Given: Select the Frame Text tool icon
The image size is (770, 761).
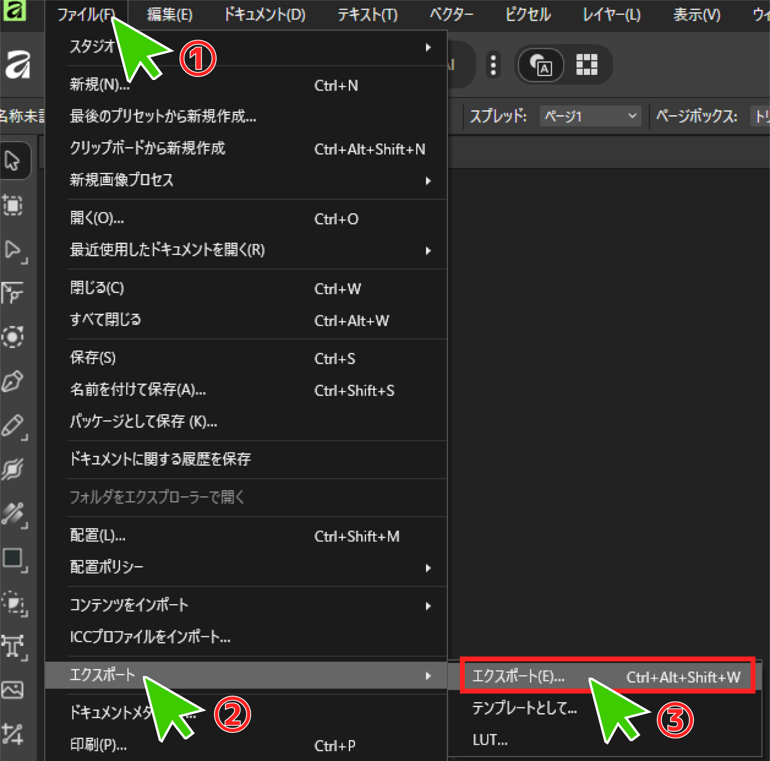Looking at the screenshot, I should point(13,646).
